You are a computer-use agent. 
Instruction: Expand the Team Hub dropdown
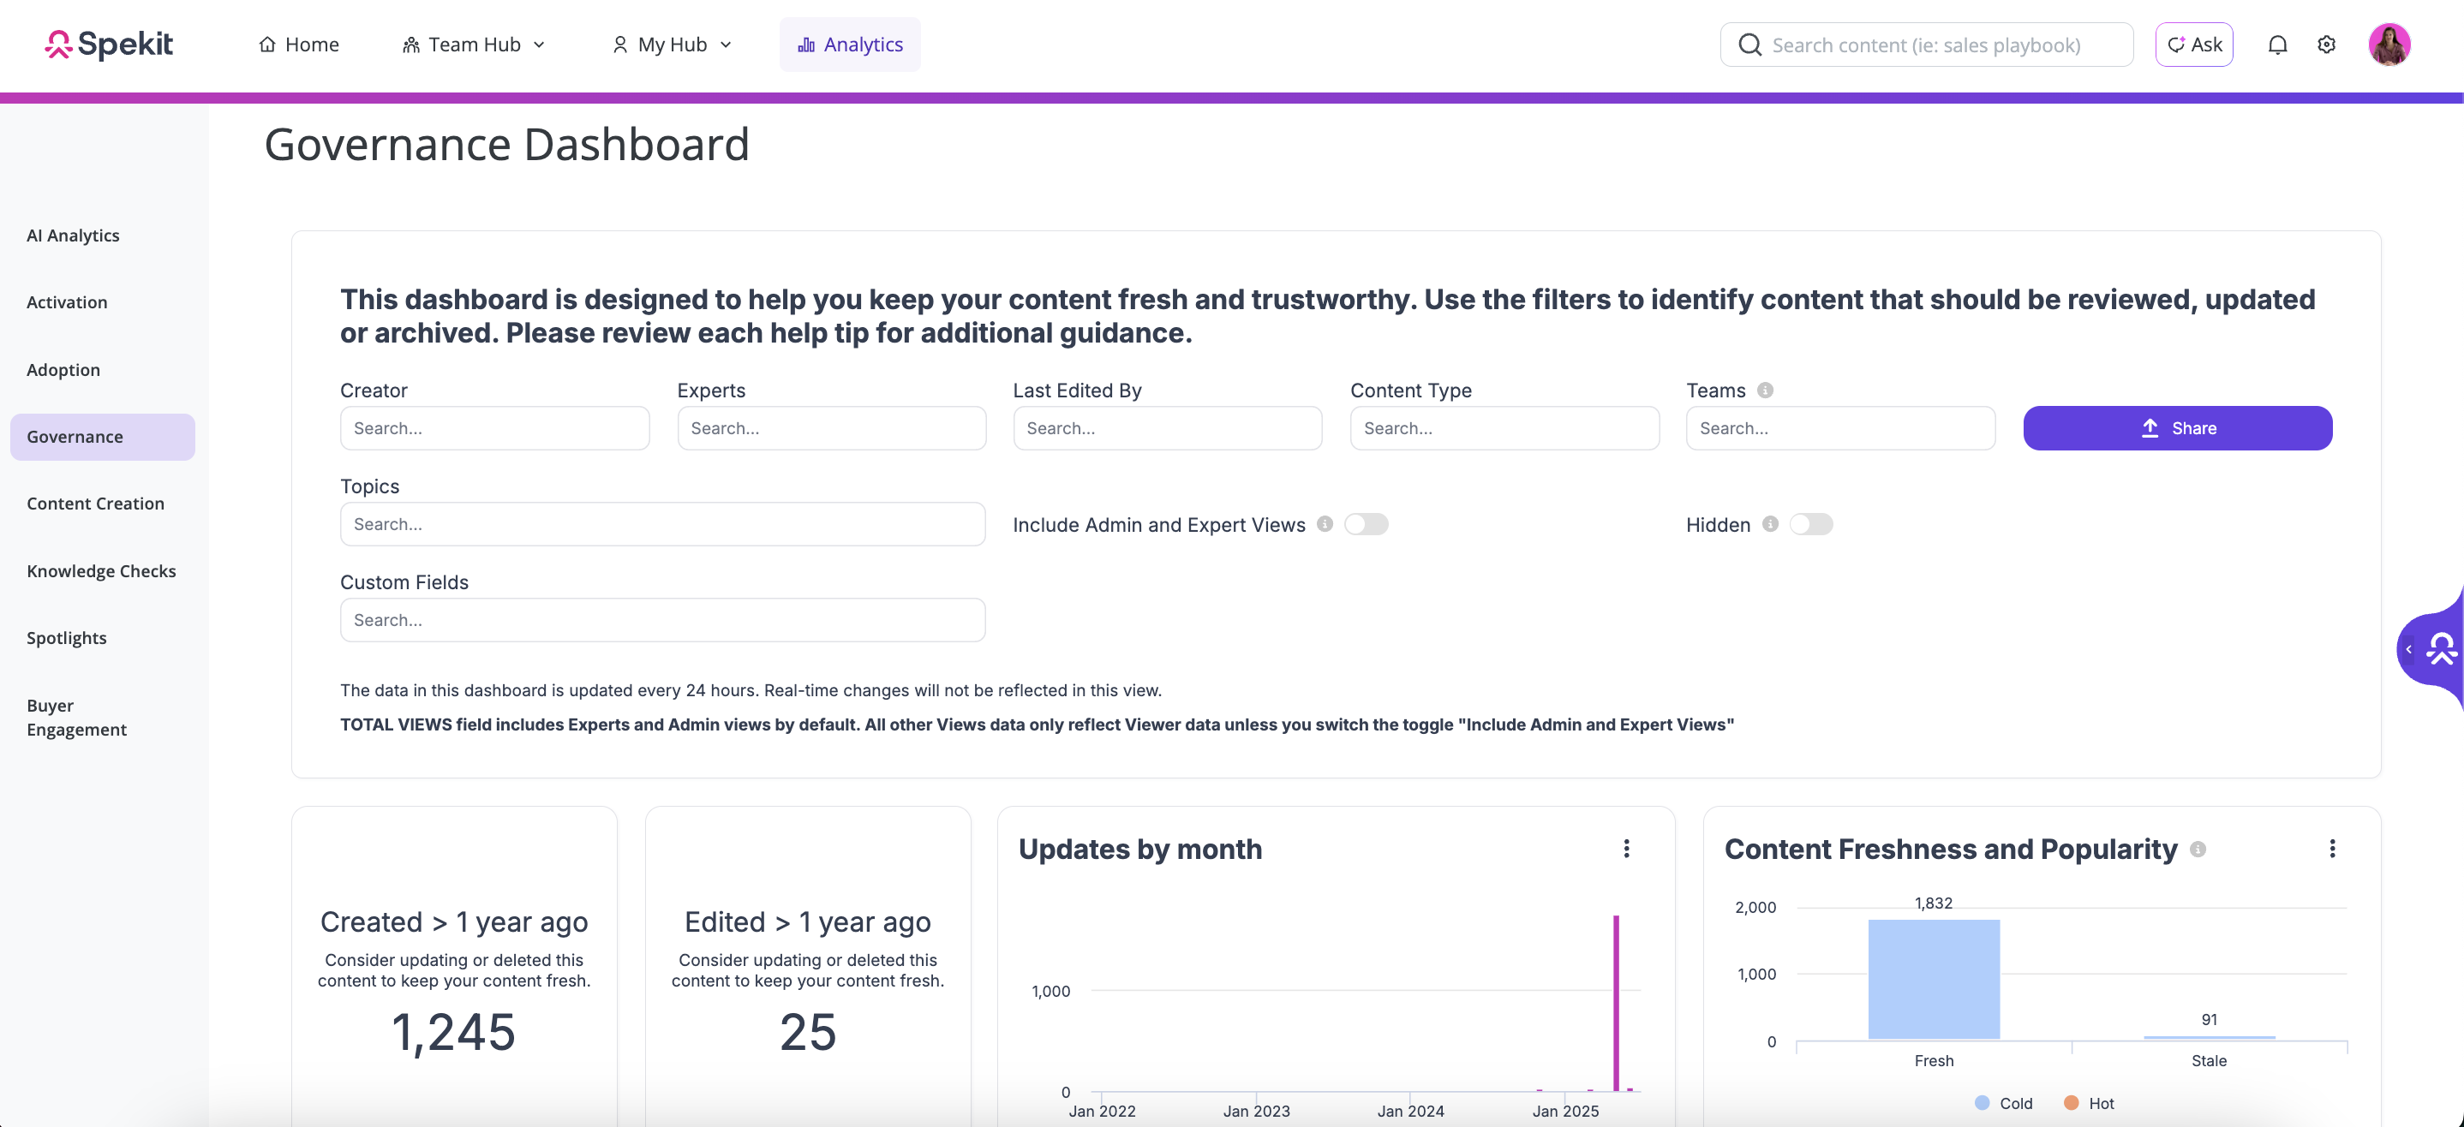pos(475,45)
